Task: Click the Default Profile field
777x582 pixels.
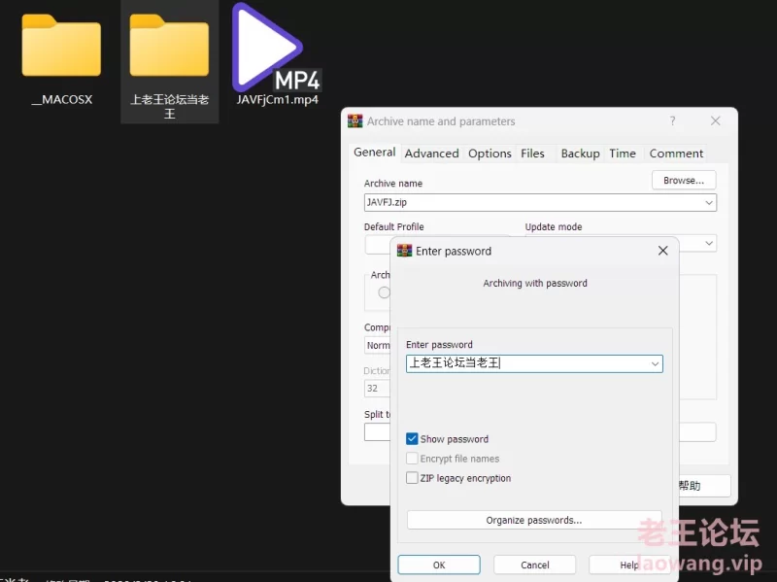Action: click(x=378, y=245)
